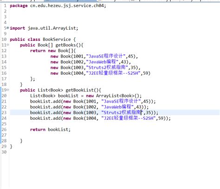The width and height of the screenshot is (220, 189).
Task: Click the number 1004 on line 16
Action: (x=78, y=73)
